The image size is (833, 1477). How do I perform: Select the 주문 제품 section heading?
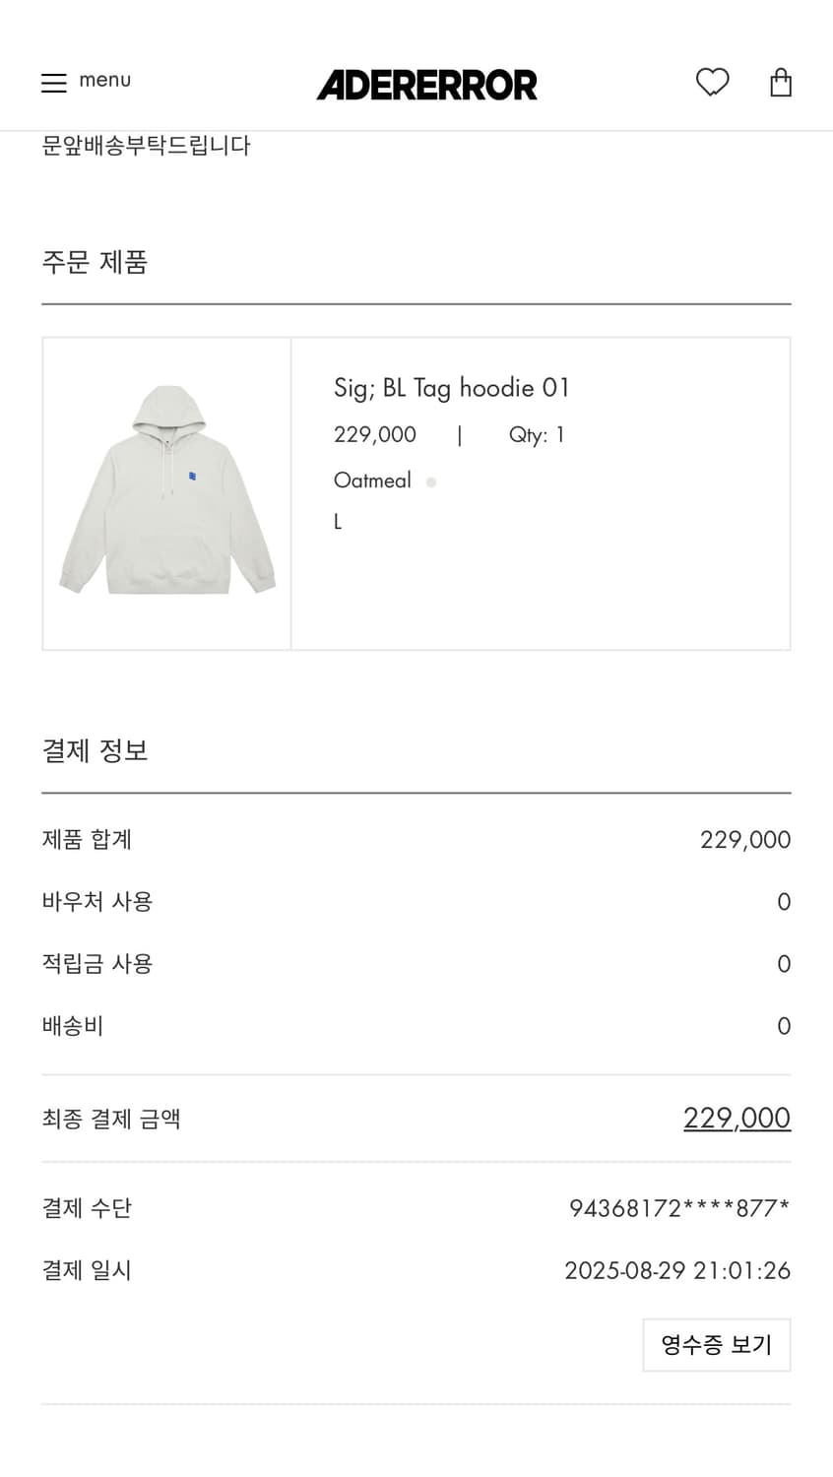(x=95, y=262)
